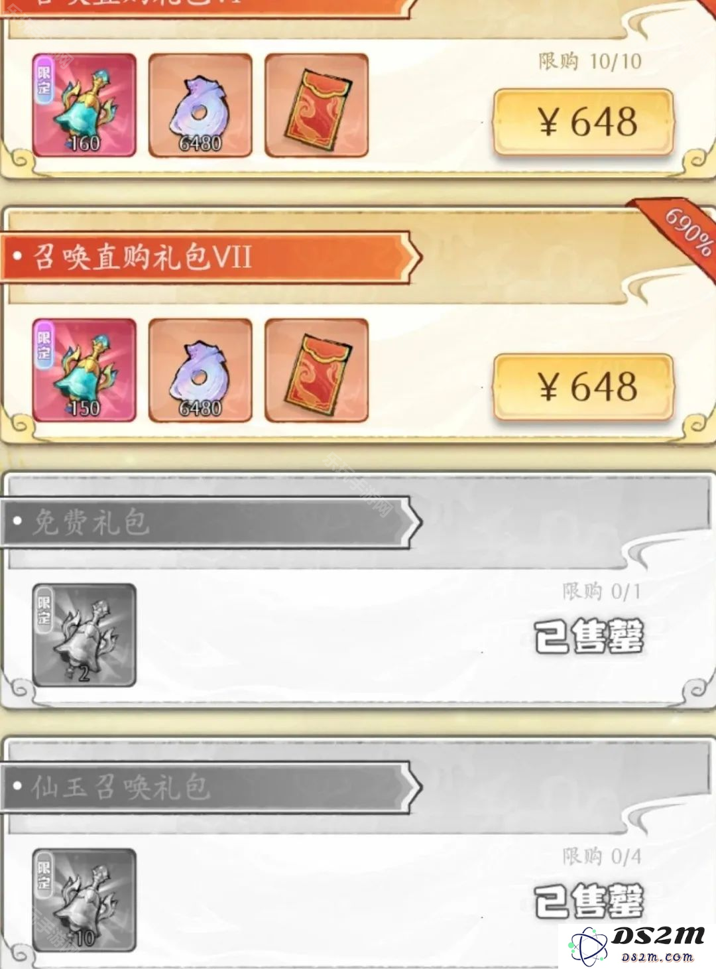The width and height of the screenshot is (716, 969).
Task: Tap 已售罄 on 免费礼包
Action: [589, 636]
